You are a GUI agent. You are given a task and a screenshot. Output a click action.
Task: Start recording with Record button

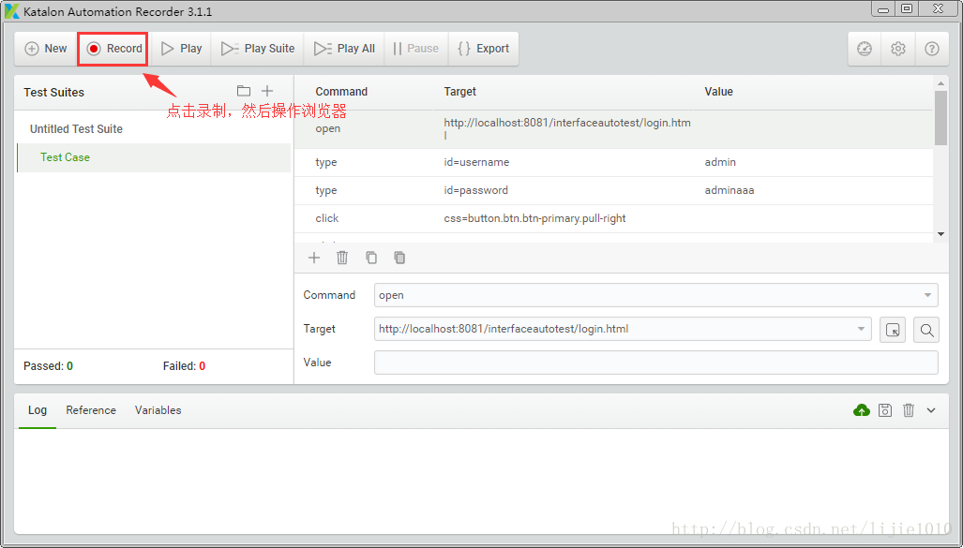click(113, 49)
